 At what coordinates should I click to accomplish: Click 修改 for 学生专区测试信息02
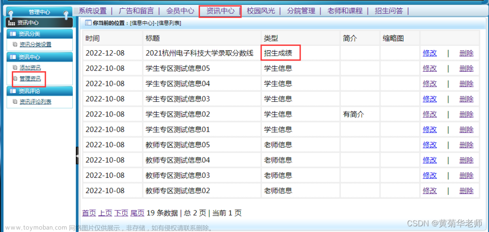click(430, 114)
